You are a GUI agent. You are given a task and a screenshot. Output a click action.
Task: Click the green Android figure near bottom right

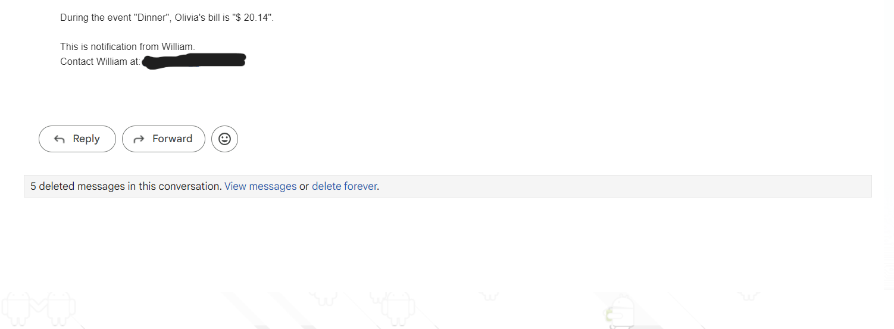[619, 312]
